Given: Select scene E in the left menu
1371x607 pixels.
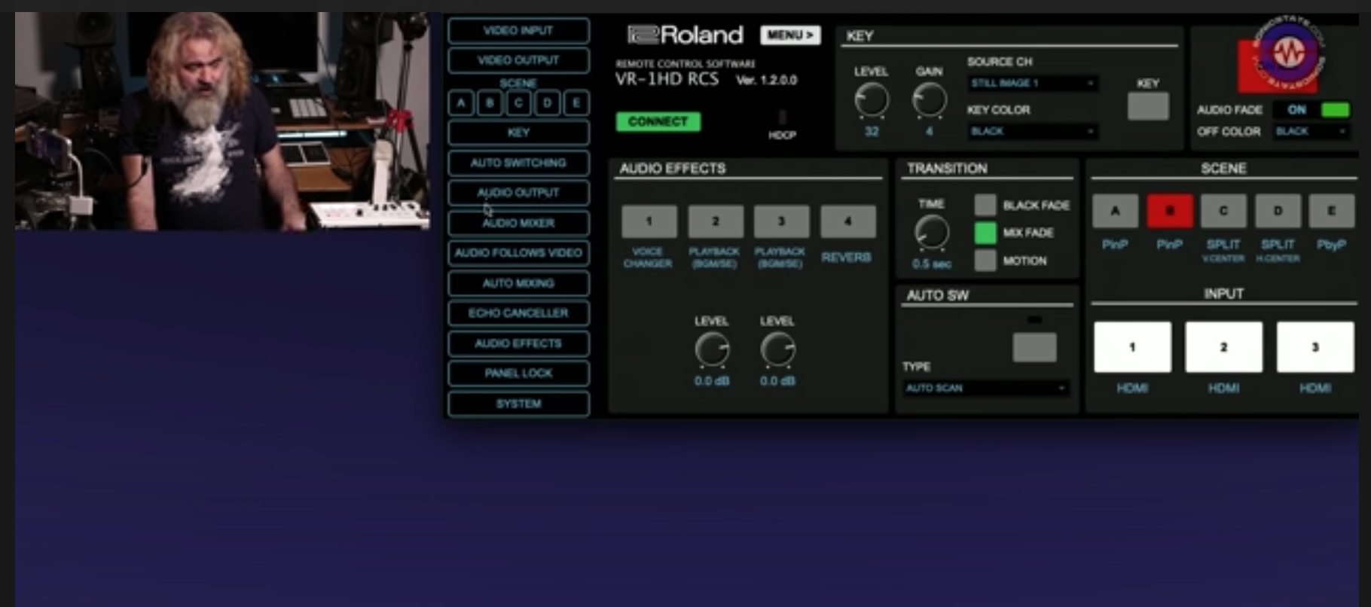Looking at the screenshot, I should [x=576, y=103].
